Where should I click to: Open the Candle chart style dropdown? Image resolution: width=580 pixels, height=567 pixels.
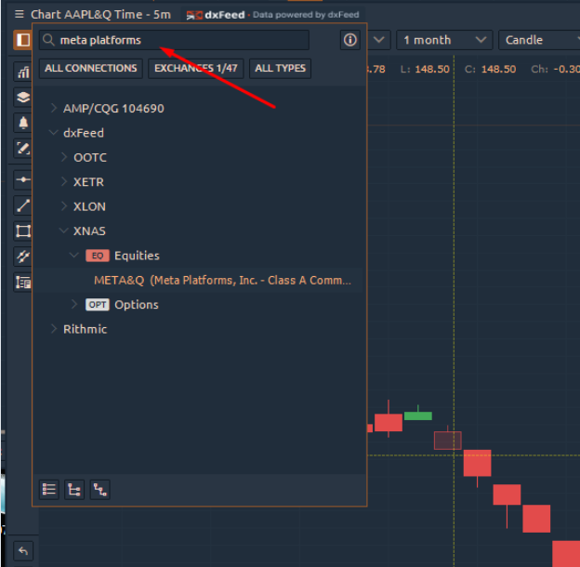click(538, 40)
